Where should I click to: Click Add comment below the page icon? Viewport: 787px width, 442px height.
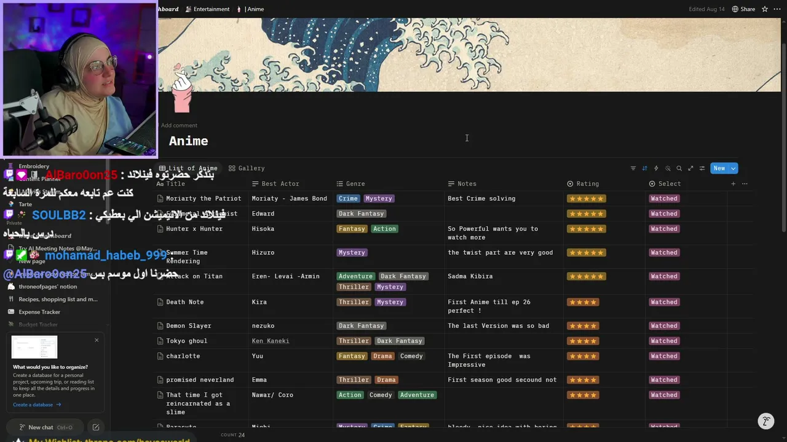click(x=179, y=125)
